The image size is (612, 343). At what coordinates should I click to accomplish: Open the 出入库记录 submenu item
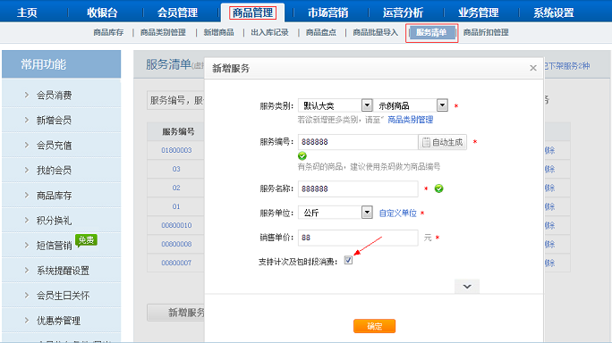click(269, 32)
